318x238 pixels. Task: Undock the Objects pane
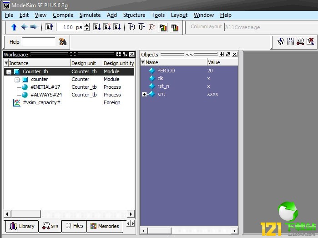228,54
